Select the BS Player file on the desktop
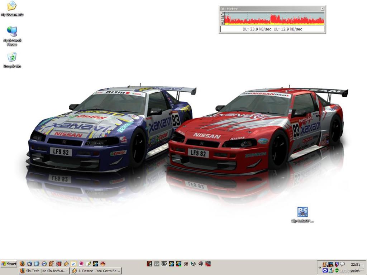 (302, 215)
